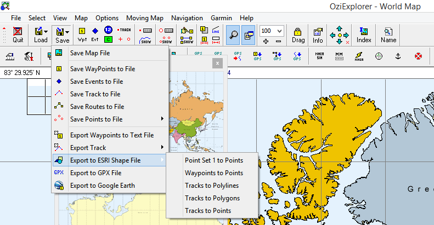Toggle the TRACK button
The height and width of the screenshot is (225, 434).
(124, 30)
